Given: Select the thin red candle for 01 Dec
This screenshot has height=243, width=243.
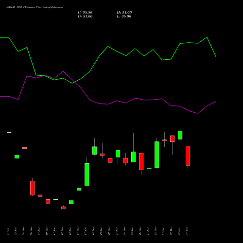Looking at the screenshot, I should pyautogui.click(x=165, y=140).
